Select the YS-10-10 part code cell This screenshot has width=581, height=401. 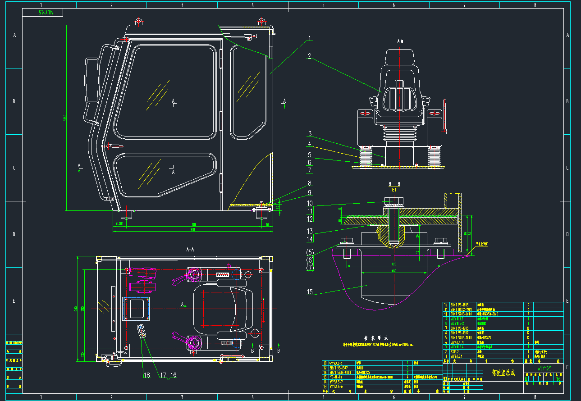[x=336, y=377]
